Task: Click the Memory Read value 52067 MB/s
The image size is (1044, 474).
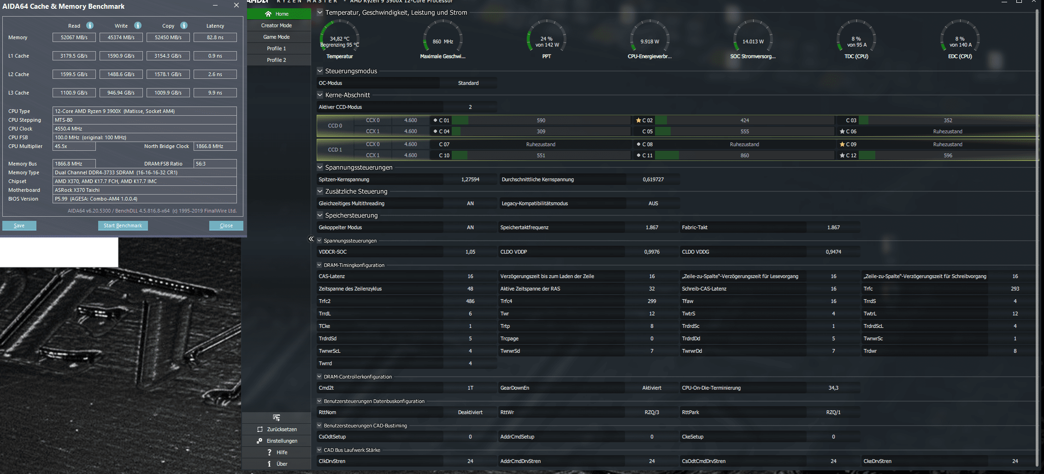Action: click(x=74, y=37)
